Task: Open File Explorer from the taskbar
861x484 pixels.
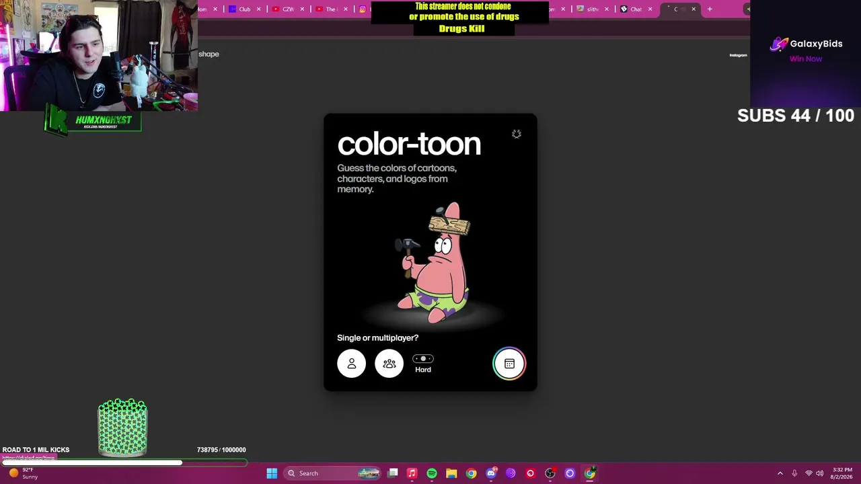Action: point(451,473)
